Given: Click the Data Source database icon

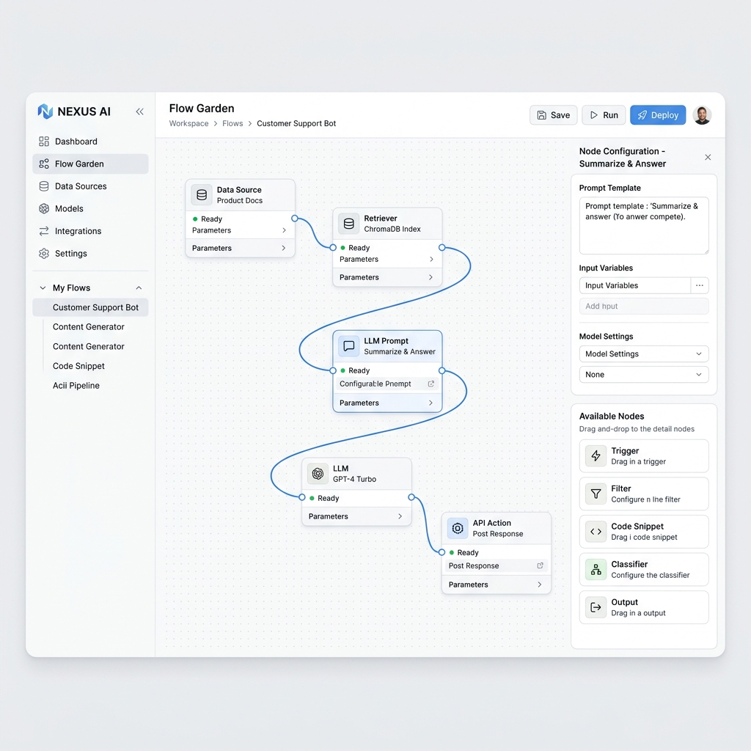Looking at the screenshot, I should 202,195.
